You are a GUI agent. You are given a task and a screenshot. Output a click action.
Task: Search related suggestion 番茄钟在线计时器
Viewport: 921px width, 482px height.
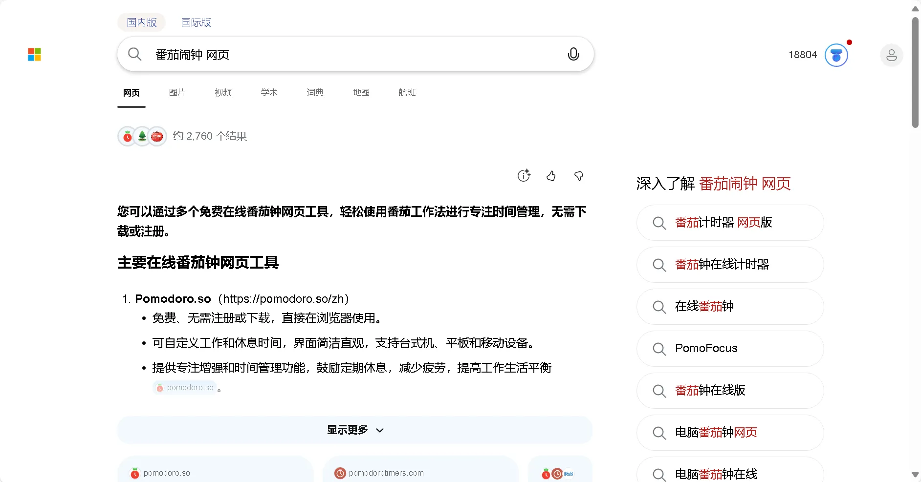tap(730, 265)
